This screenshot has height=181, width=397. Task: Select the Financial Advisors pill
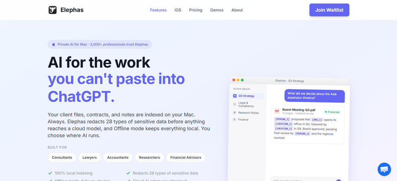click(186, 157)
